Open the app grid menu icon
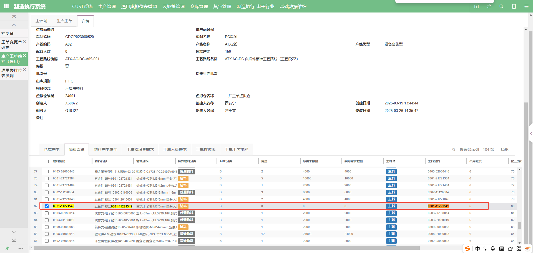Viewport: 533px width, 253px height. pyautogui.click(x=6, y=6)
